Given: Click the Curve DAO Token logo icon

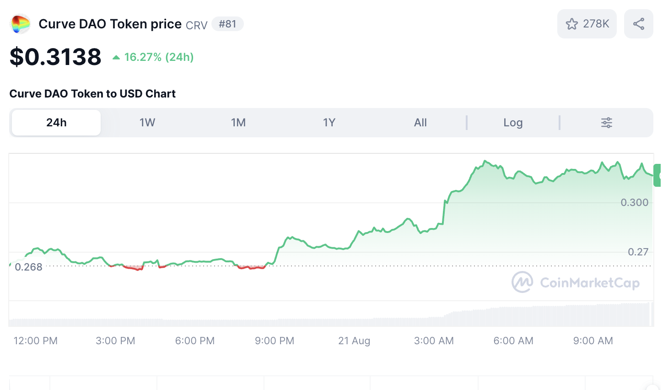Looking at the screenshot, I should (20, 24).
